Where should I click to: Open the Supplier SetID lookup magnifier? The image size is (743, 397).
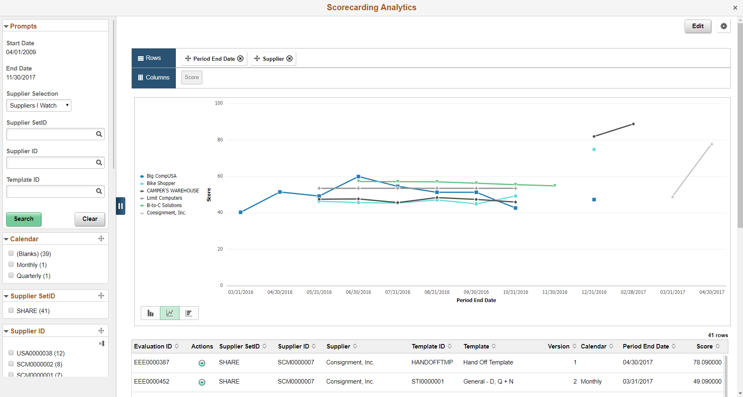click(x=99, y=134)
